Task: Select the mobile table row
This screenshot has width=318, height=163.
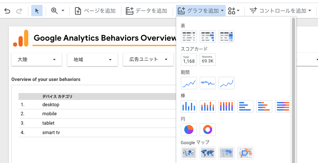Action: tap(97, 114)
